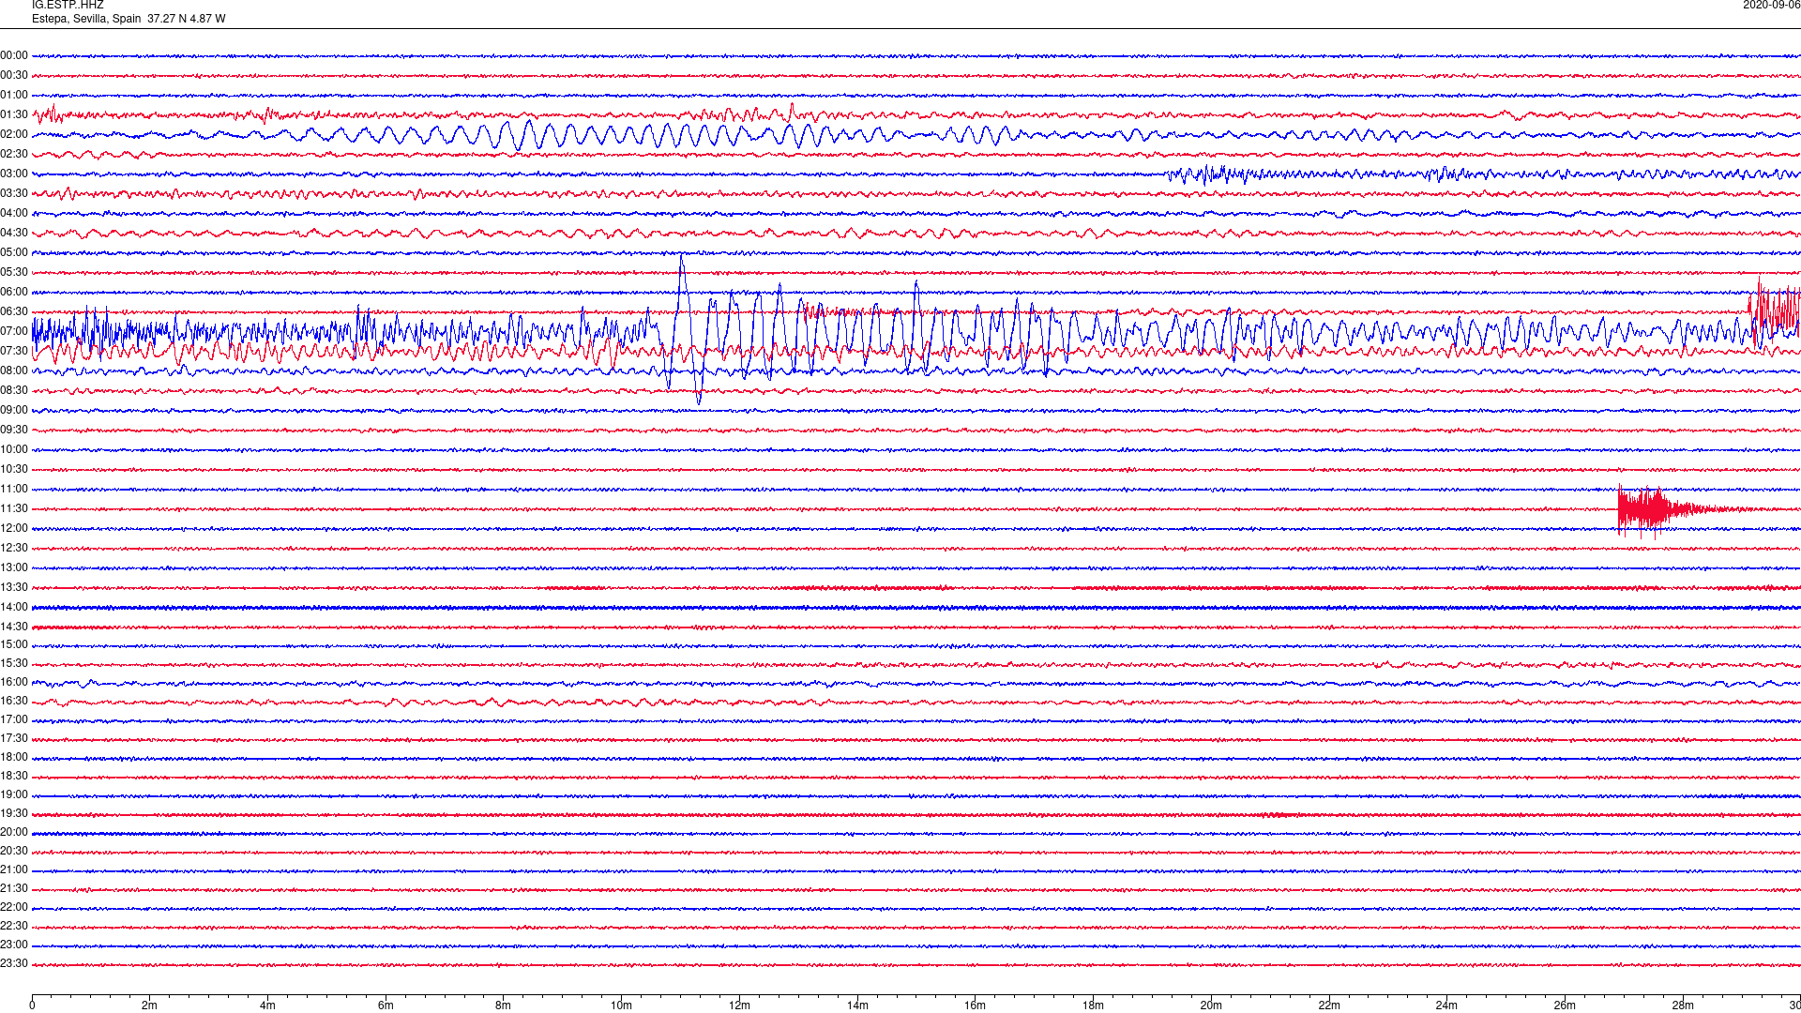Select the 23:30 trace time label

click(x=14, y=964)
